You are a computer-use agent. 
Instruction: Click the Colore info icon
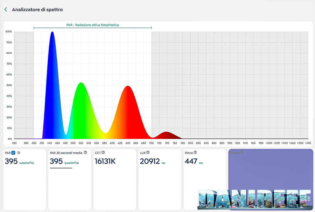click(242, 152)
